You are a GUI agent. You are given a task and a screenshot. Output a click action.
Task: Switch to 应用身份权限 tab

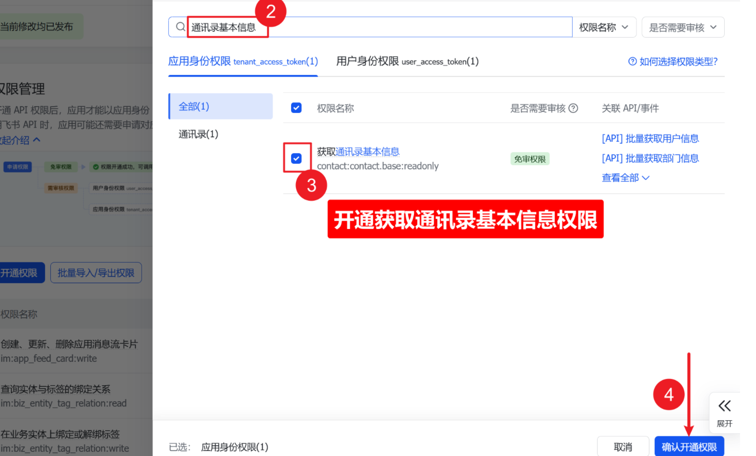[x=243, y=61]
